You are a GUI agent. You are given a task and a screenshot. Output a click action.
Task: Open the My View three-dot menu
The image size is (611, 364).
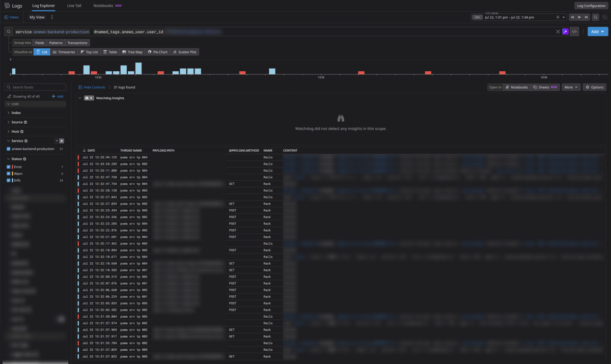click(52, 17)
